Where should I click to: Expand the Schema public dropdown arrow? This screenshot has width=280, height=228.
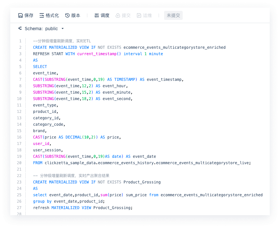(63, 29)
